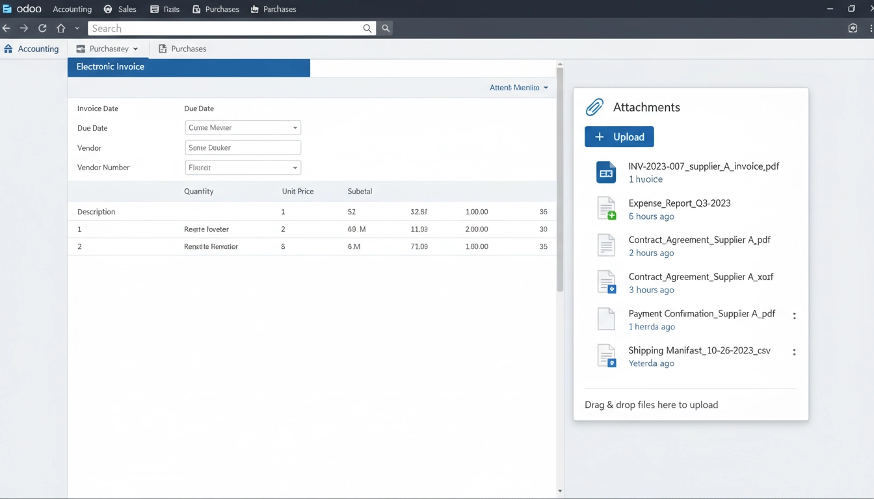Screen dimensions: 874x499
Task: Click the search magnifier icon
Action: tap(367, 28)
